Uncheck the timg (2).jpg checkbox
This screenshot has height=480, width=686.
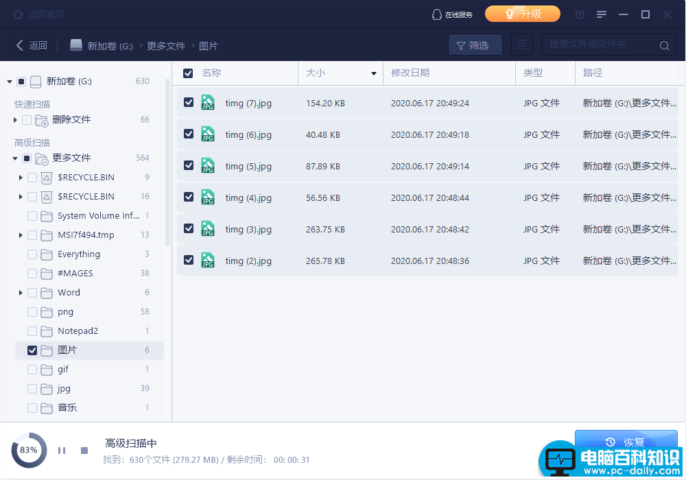tap(189, 260)
